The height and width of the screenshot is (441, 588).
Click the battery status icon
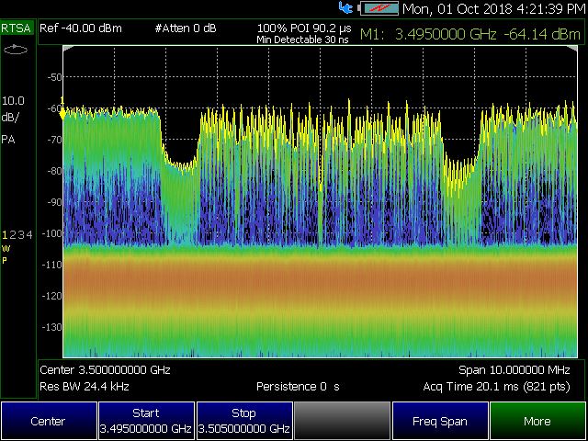point(379,8)
